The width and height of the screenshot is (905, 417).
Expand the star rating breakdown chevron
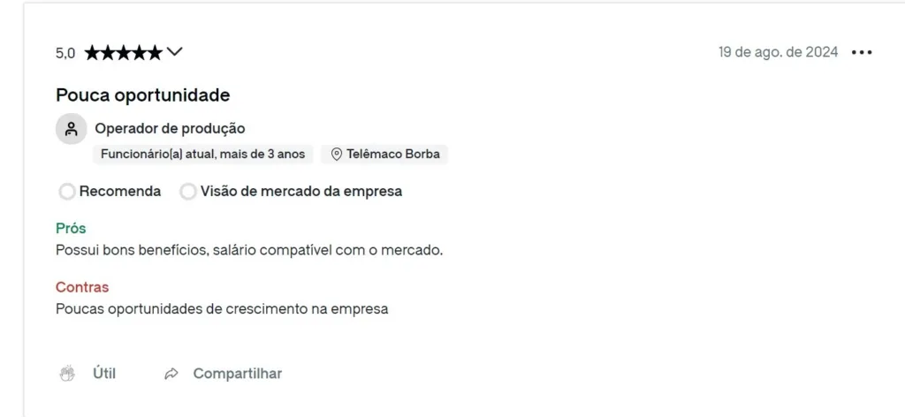pyautogui.click(x=174, y=52)
